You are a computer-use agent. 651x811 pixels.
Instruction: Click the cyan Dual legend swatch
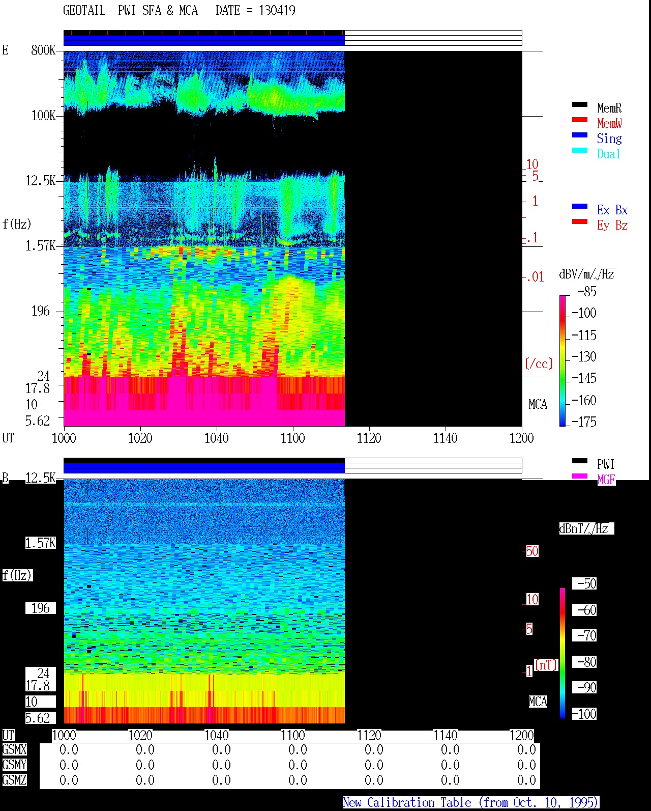580,150
